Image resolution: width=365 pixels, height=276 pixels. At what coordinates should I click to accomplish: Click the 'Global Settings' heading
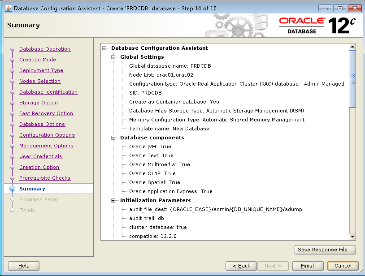(x=142, y=57)
